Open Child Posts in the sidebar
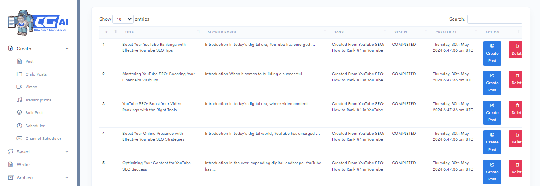Image resolution: width=540 pixels, height=186 pixels. pos(36,74)
